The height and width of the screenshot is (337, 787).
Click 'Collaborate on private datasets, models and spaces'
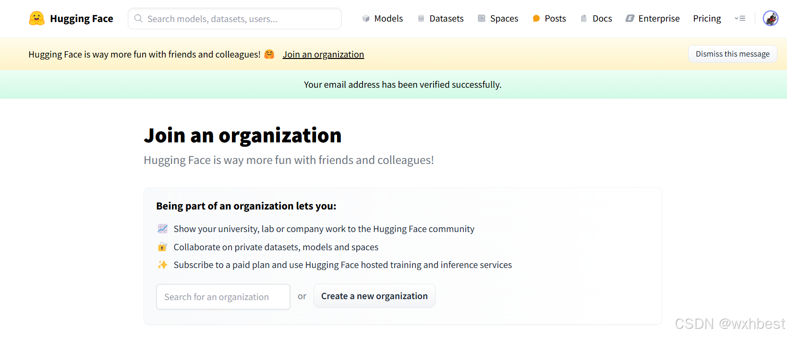276,247
